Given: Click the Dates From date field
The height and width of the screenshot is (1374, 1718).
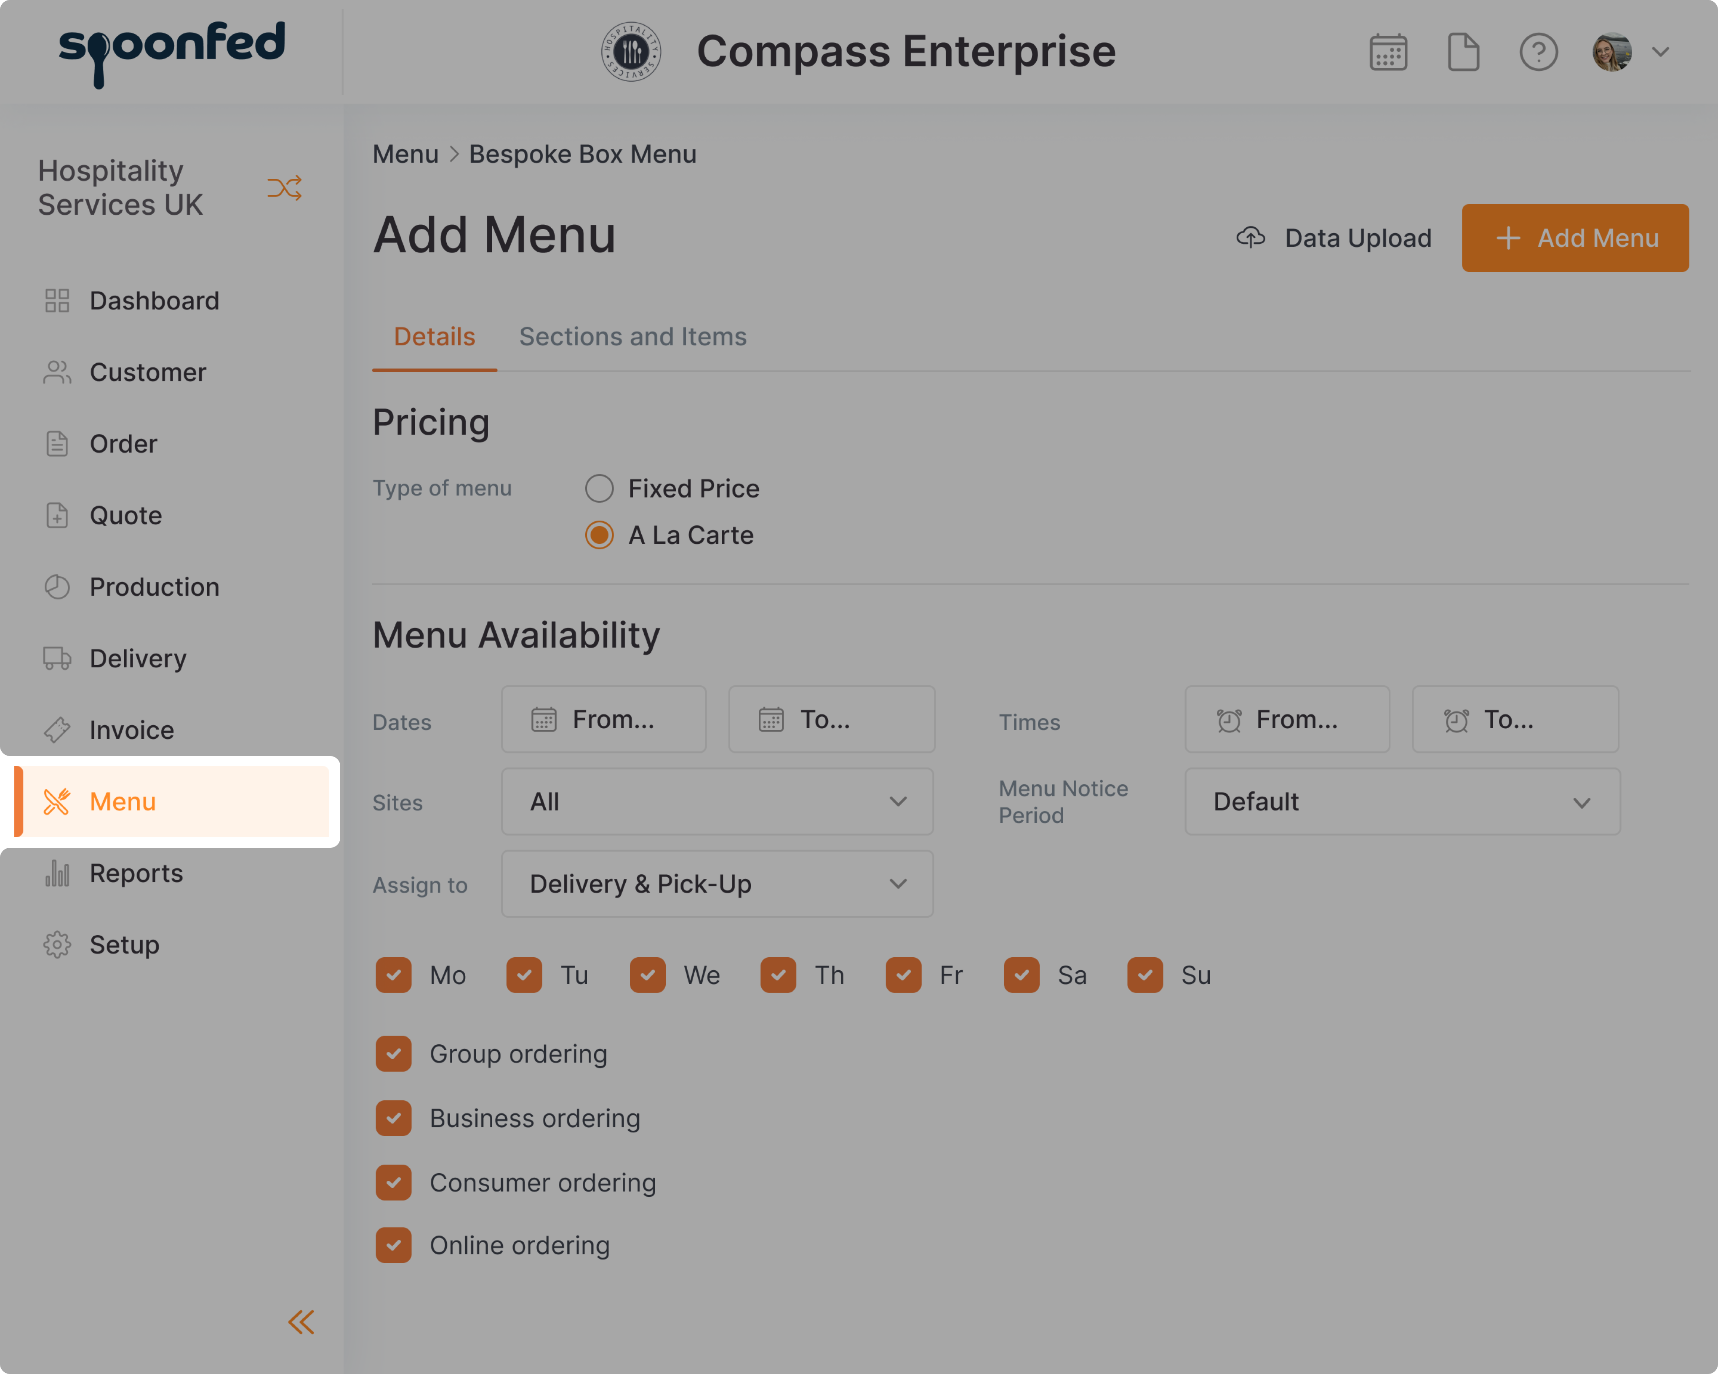Looking at the screenshot, I should click(603, 719).
